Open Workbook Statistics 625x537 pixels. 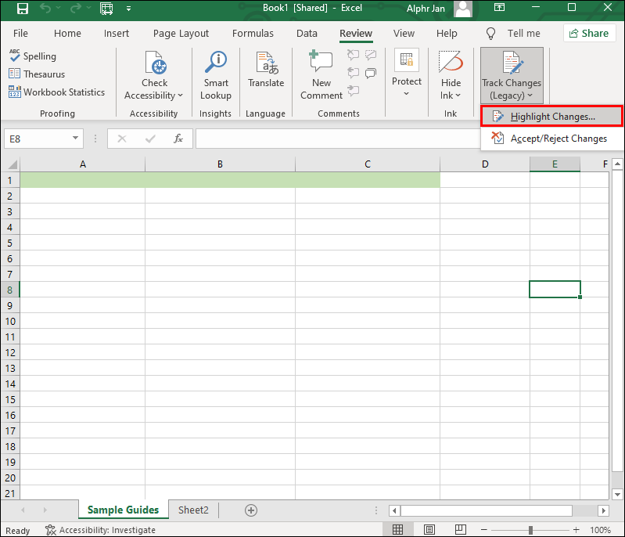(56, 92)
